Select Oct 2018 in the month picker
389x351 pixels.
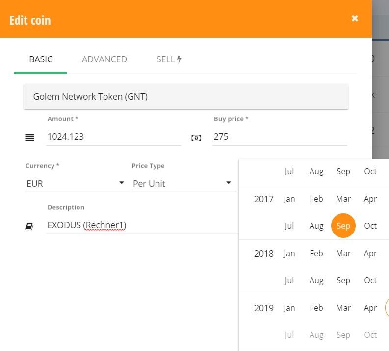(x=370, y=280)
